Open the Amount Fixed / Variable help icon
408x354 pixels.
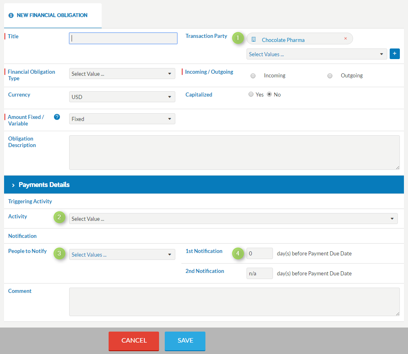coord(57,117)
